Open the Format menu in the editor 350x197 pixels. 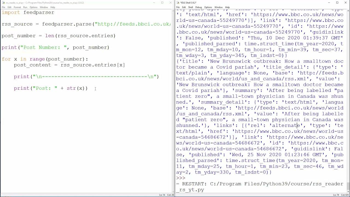17,7
